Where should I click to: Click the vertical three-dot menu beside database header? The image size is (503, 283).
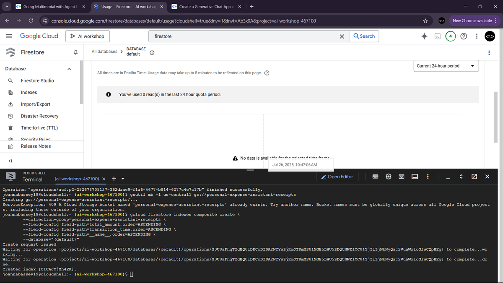pyautogui.click(x=489, y=52)
